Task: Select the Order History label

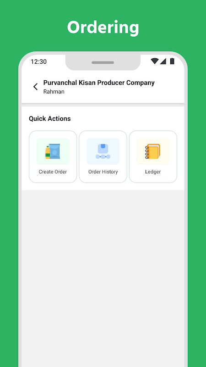Action: [103, 172]
